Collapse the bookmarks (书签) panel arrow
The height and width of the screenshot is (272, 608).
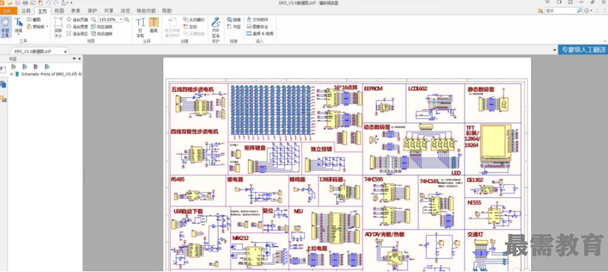pyautogui.click(x=80, y=59)
